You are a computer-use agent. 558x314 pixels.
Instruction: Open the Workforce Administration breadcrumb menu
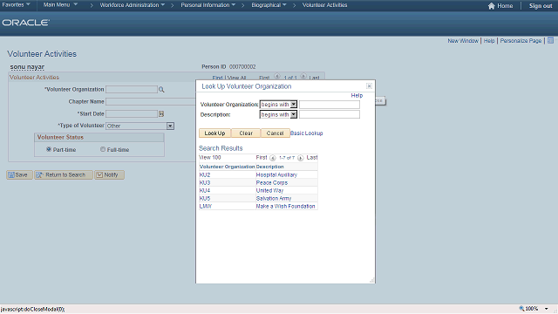[132, 5]
